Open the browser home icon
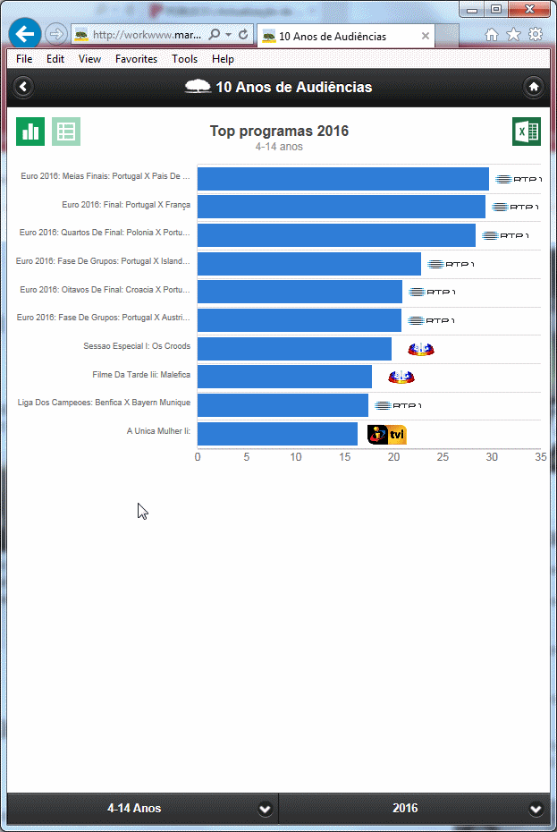The image size is (557, 832). coord(492,35)
